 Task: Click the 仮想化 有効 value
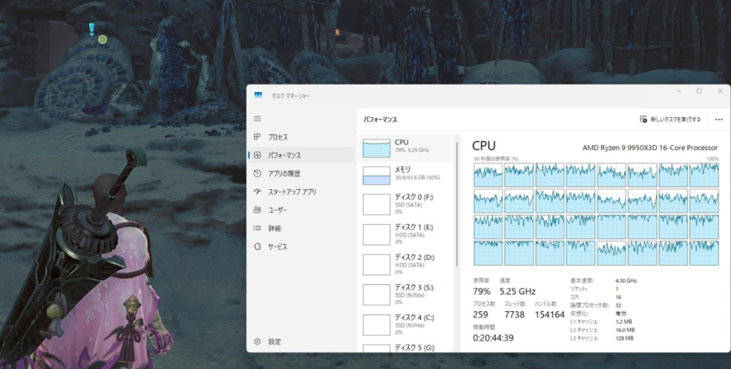(620, 313)
